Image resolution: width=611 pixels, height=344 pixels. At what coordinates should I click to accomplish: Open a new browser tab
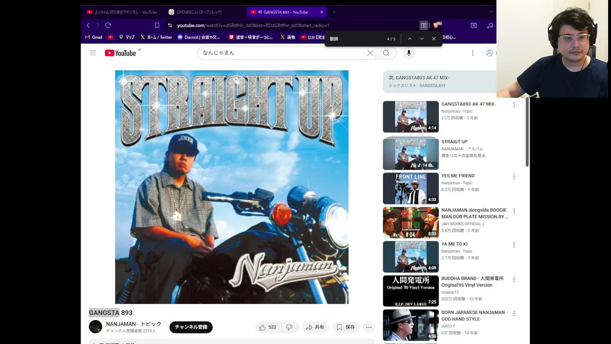(334, 12)
